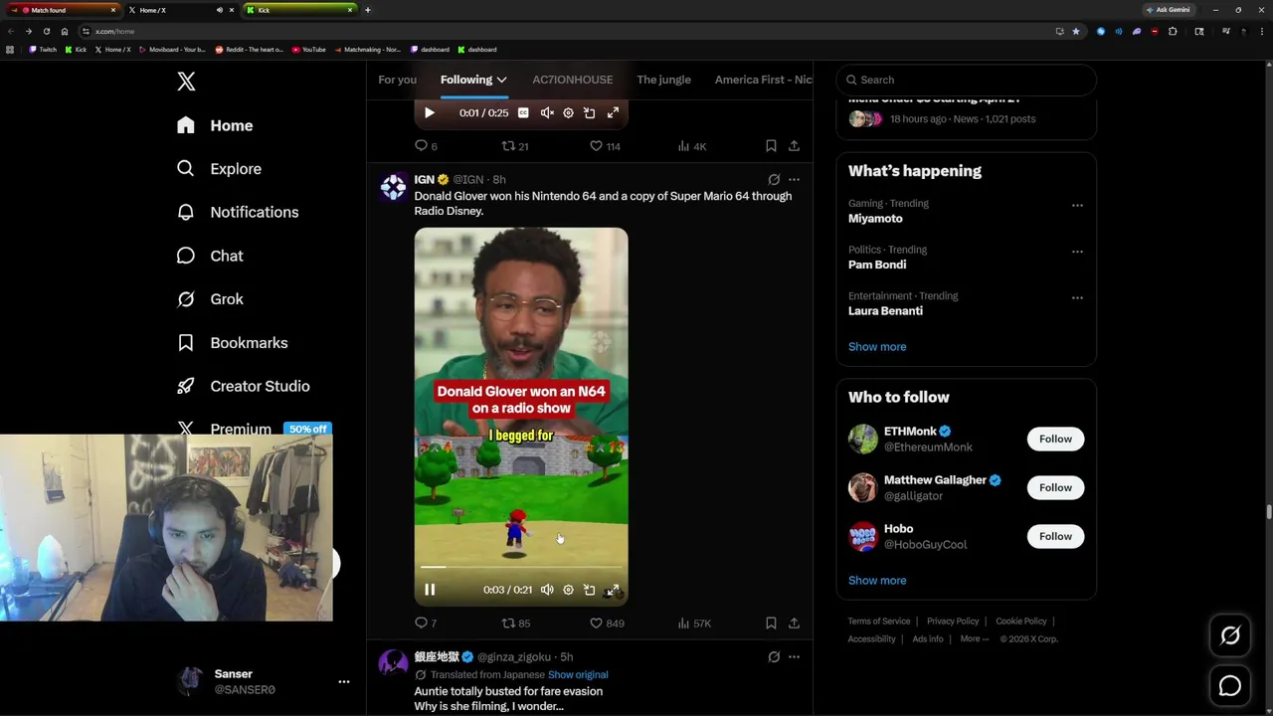Switch to the For you tab
1273x716 pixels.
click(x=398, y=80)
